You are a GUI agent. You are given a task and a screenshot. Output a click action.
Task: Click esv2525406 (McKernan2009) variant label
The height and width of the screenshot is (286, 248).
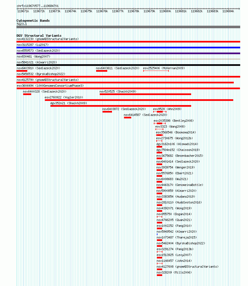point(164,68)
